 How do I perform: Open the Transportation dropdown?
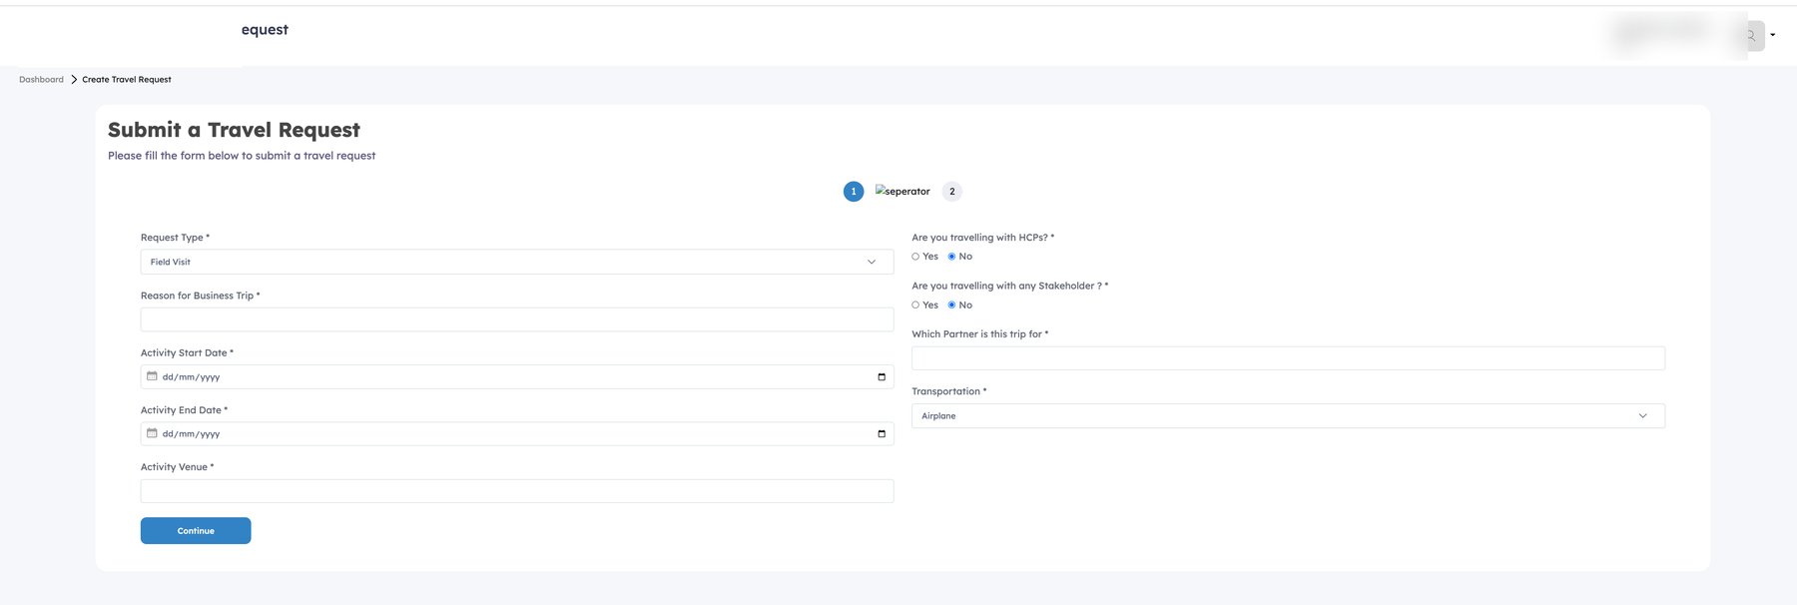(x=1288, y=415)
